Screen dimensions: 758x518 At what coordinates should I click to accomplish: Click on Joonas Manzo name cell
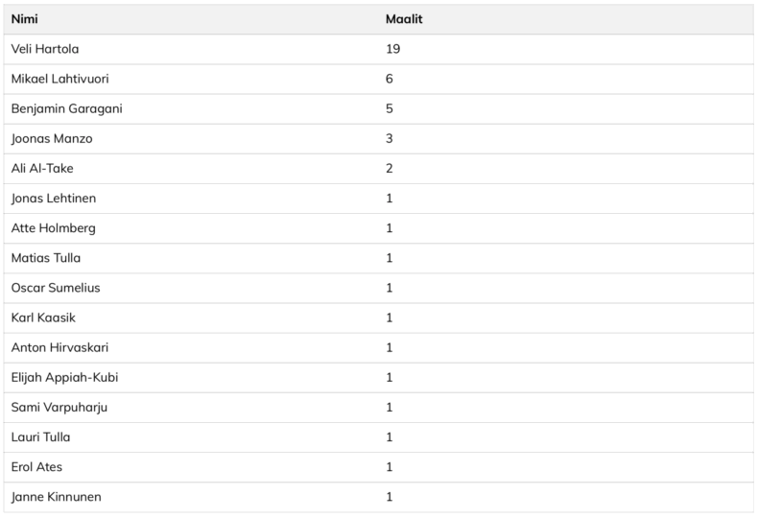coord(52,138)
